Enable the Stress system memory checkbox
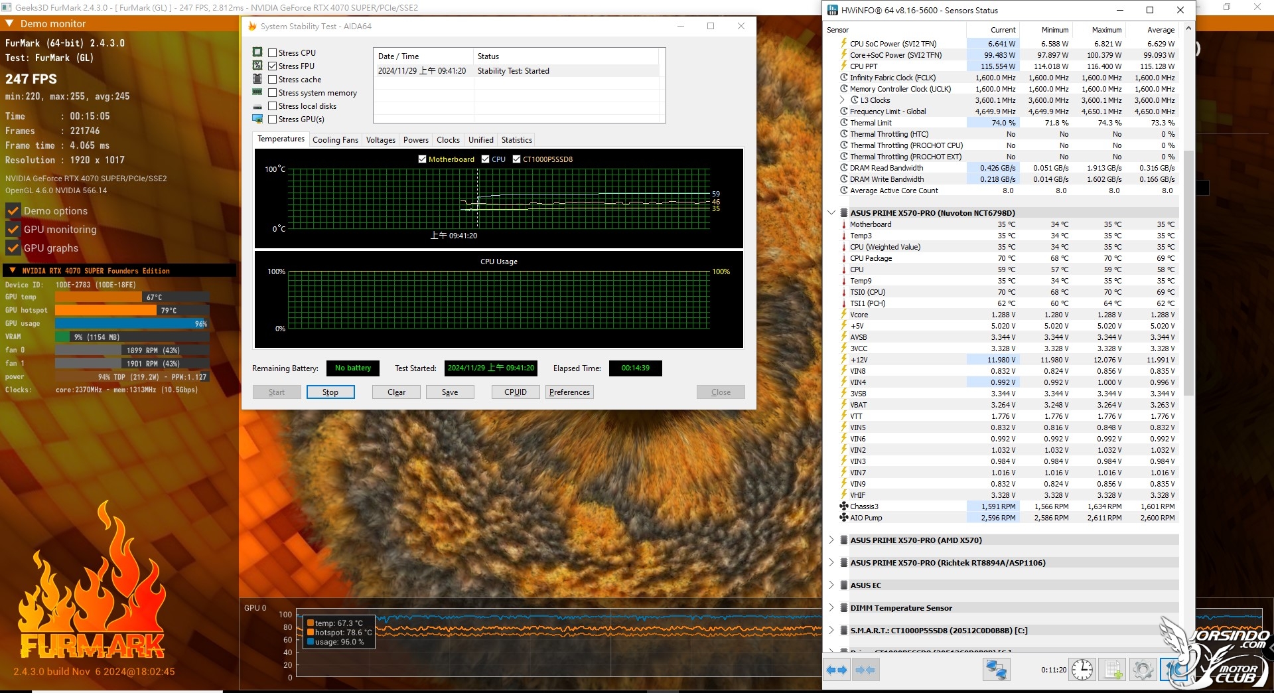 click(272, 92)
